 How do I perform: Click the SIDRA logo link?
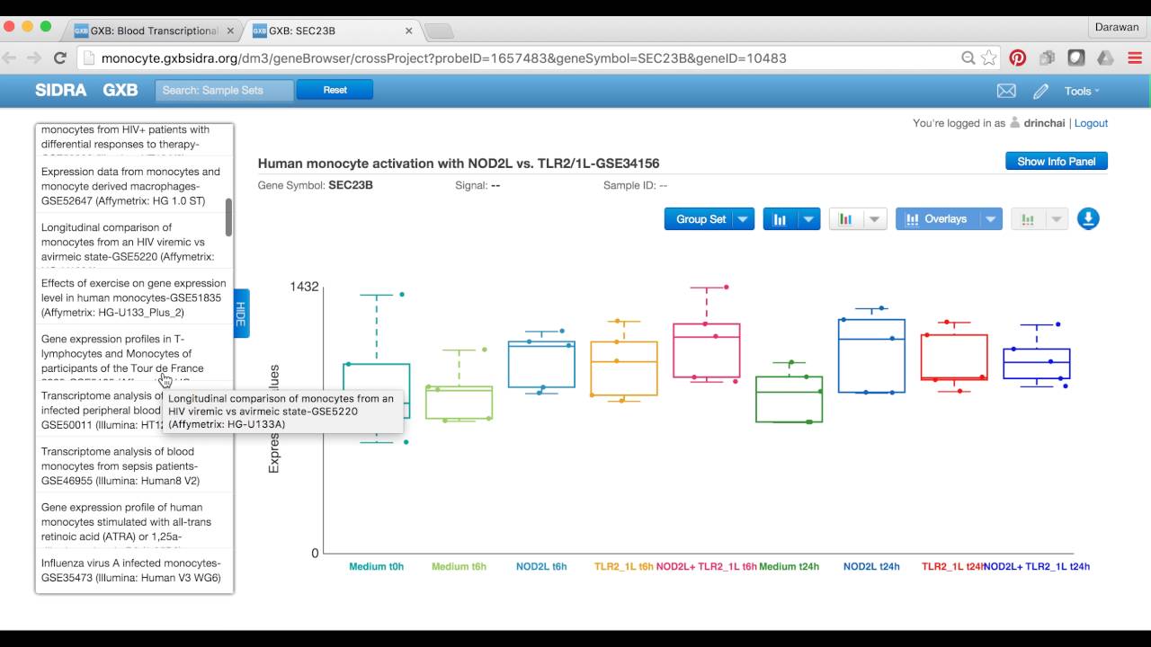60,90
